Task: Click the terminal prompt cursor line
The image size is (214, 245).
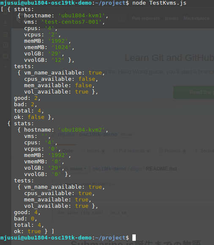Action: 68,238
